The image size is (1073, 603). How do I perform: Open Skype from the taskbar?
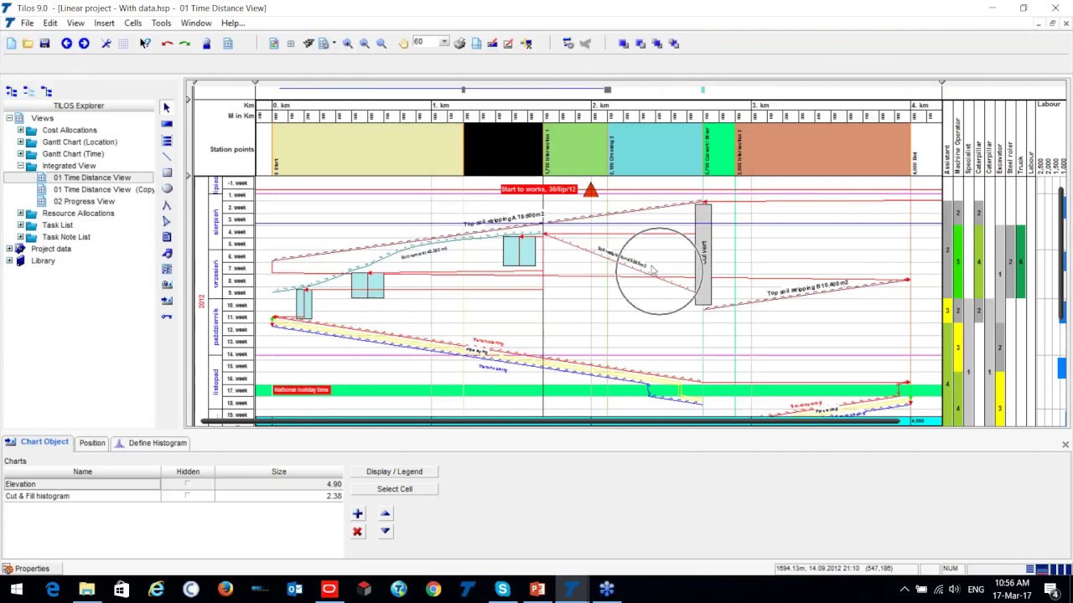point(502,590)
